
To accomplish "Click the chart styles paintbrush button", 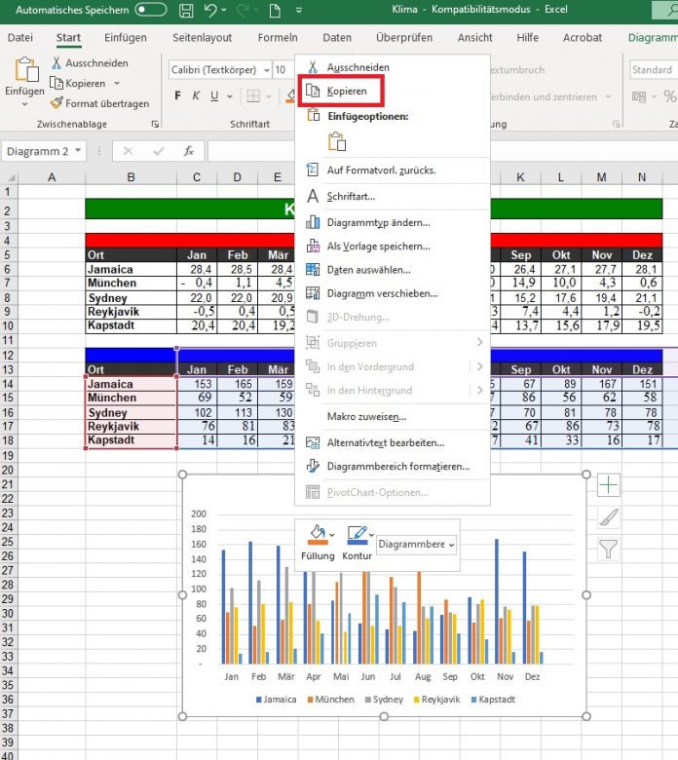I will 608,517.
